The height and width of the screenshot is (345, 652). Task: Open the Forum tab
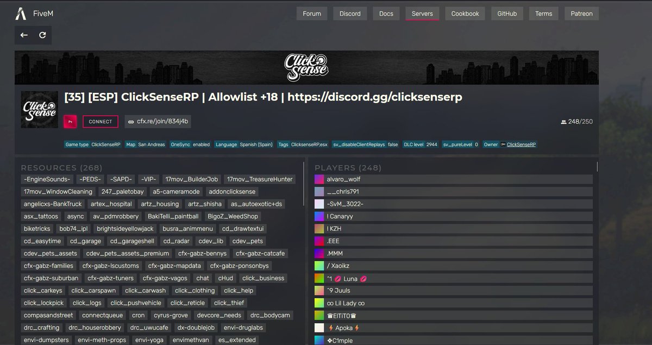312,14
